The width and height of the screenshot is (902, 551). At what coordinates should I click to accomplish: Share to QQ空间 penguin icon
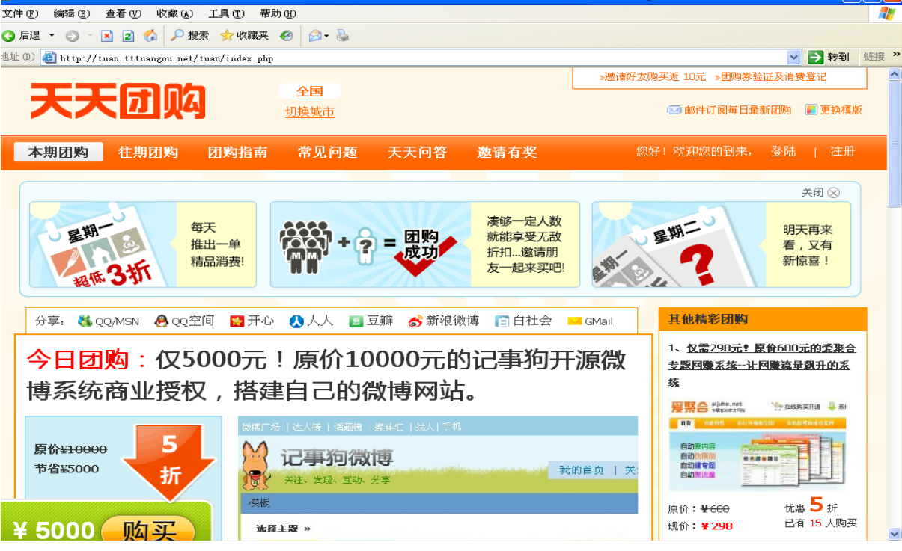(161, 321)
